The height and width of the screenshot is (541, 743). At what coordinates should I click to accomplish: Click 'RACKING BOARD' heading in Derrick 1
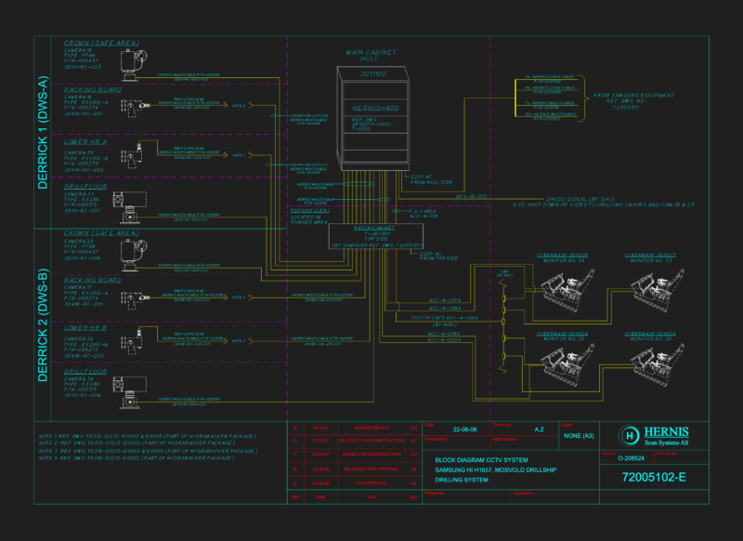tap(93, 89)
